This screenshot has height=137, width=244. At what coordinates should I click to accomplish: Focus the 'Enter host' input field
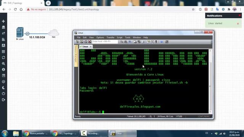pyautogui.click(x=105, y=41)
